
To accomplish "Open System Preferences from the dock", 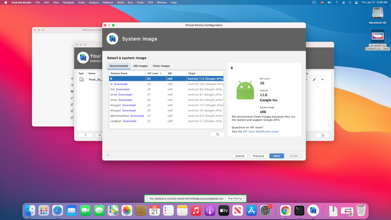I will [265, 210].
